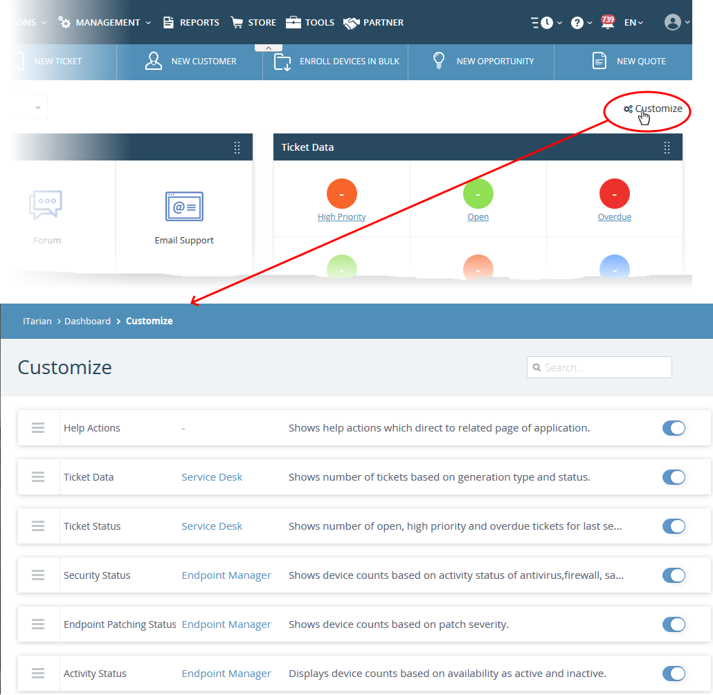Open the Open tickets link
Screen dimensions: 713x695
point(478,217)
